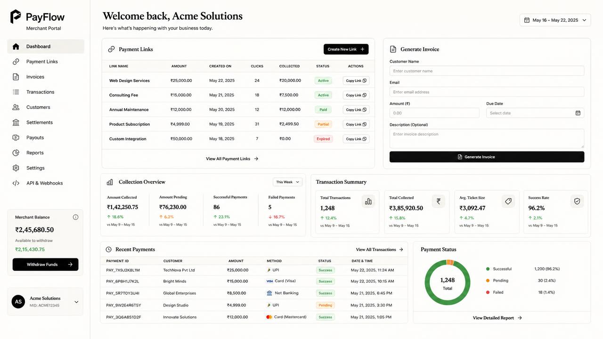Open Invoices in sidebar
The height and width of the screenshot is (339, 603).
pyautogui.click(x=46, y=77)
